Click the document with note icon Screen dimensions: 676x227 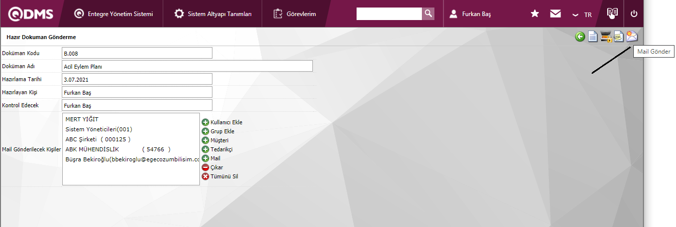[619, 37]
